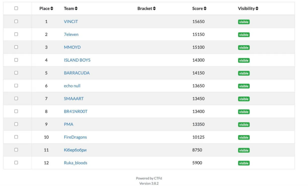
Task: Go to echo null team page
Action: click(x=72, y=86)
